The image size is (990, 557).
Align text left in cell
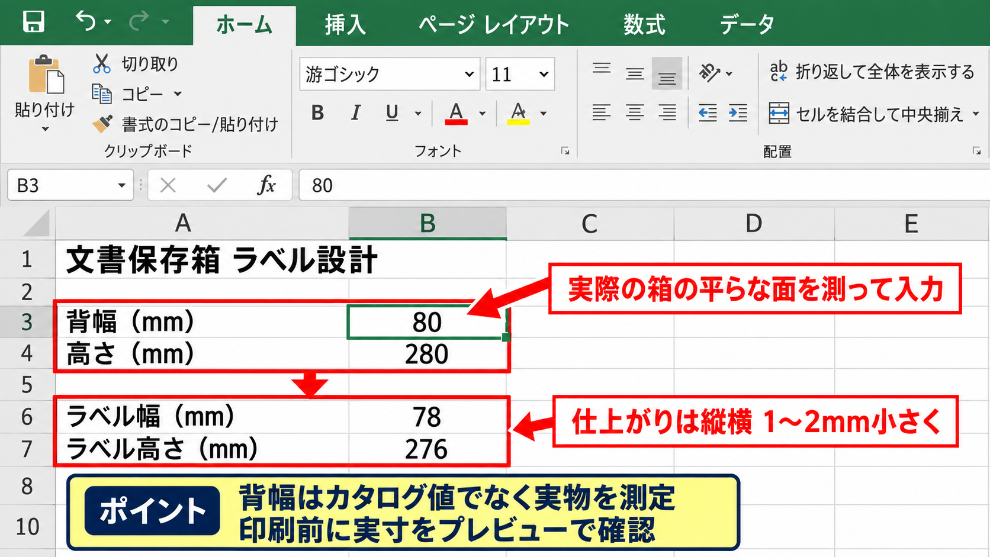tap(602, 112)
